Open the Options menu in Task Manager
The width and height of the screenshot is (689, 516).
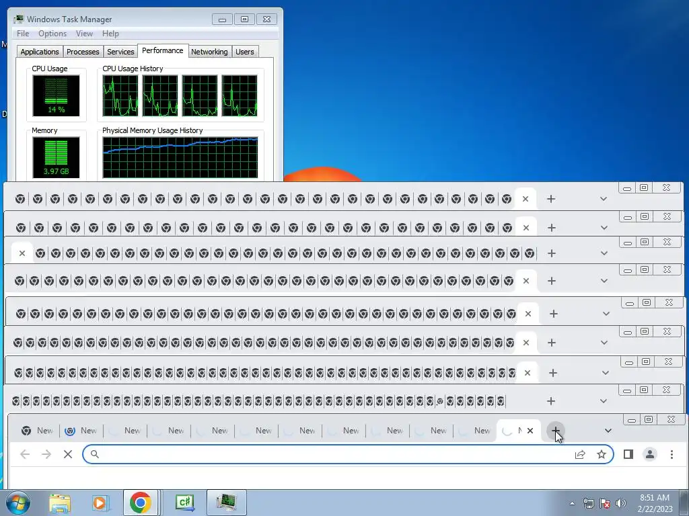click(52, 34)
